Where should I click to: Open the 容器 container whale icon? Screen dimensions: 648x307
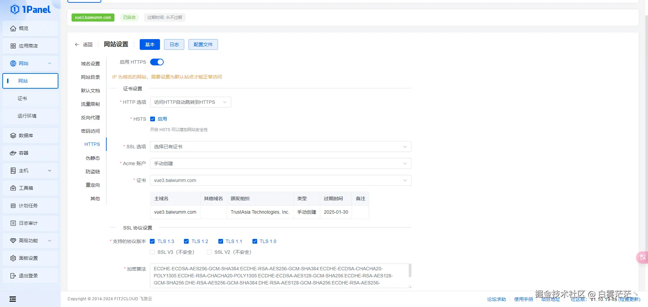pyautogui.click(x=13, y=153)
